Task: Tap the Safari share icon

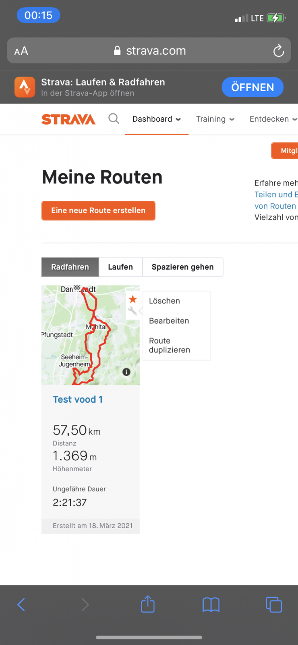Action: pos(148,604)
